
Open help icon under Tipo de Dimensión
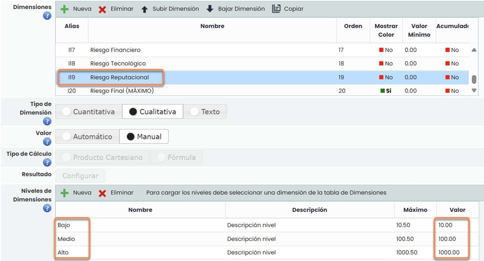click(x=47, y=121)
